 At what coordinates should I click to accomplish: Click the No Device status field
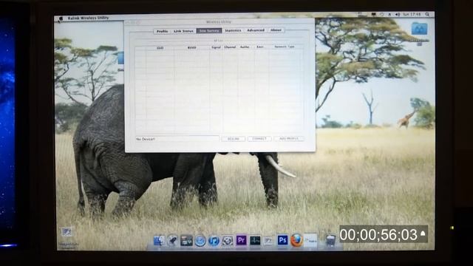coord(177,139)
